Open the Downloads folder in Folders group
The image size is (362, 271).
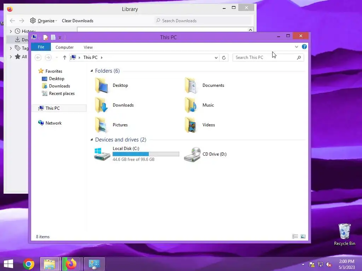[x=114, y=105]
